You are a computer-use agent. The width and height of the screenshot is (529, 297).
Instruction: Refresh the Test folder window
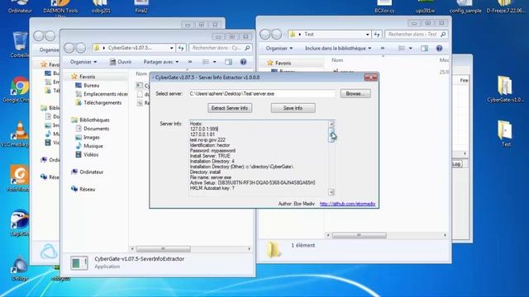[x=377, y=35]
